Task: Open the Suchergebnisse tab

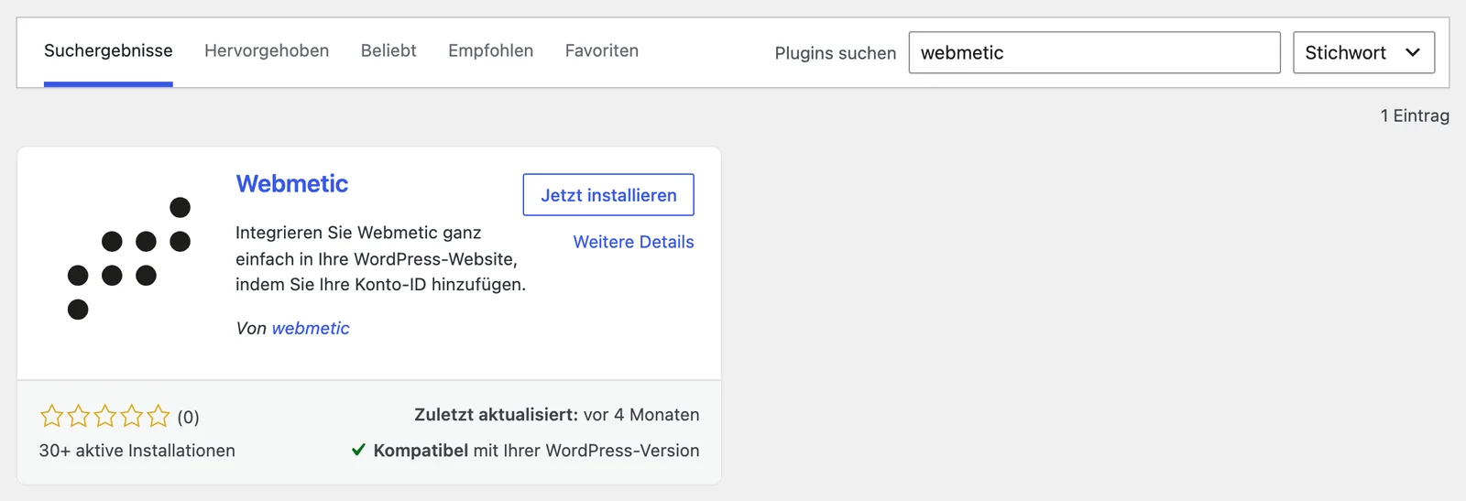Action: point(108,51)
